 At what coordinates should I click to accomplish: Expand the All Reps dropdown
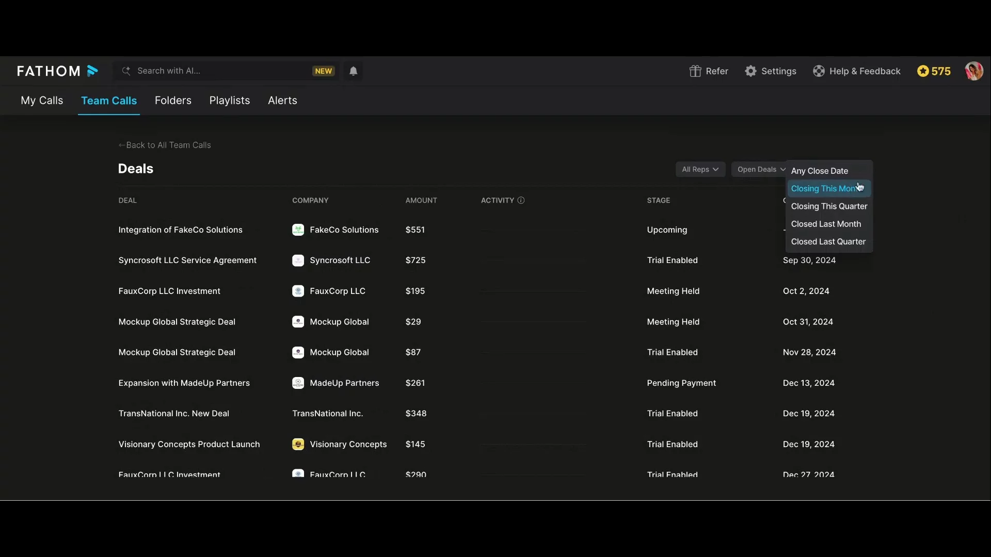[700, 169]
